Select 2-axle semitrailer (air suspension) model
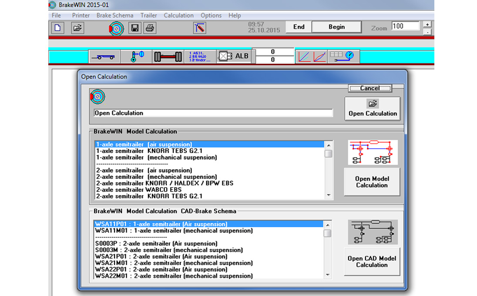Viewport: 477px width, 296px height. coord(209,170)
